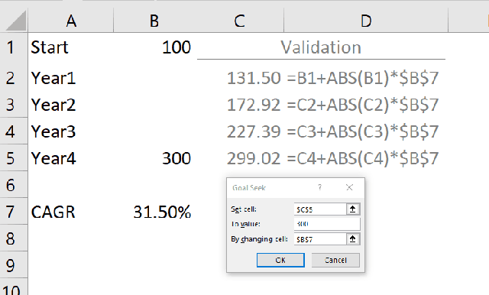Select row 6 header

14,185
